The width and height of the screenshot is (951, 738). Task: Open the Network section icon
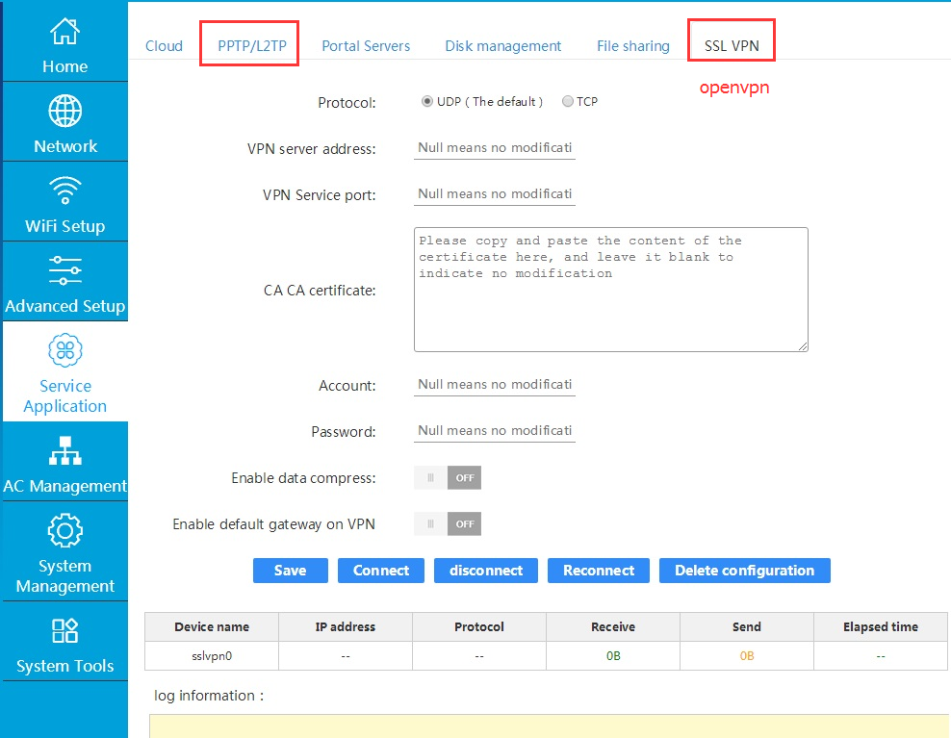pos(64,112)
